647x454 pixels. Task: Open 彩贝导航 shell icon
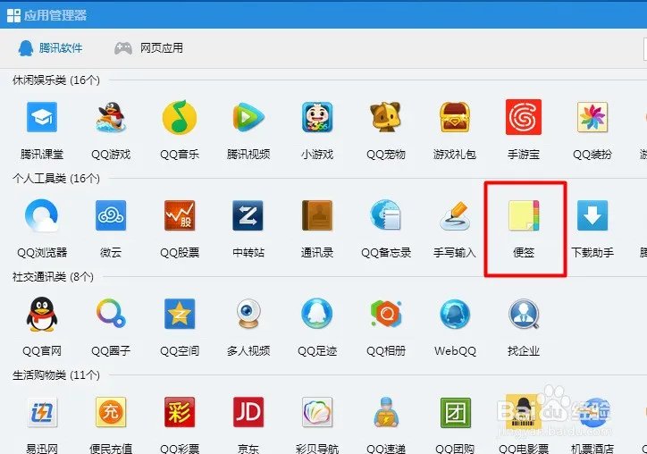317,412
